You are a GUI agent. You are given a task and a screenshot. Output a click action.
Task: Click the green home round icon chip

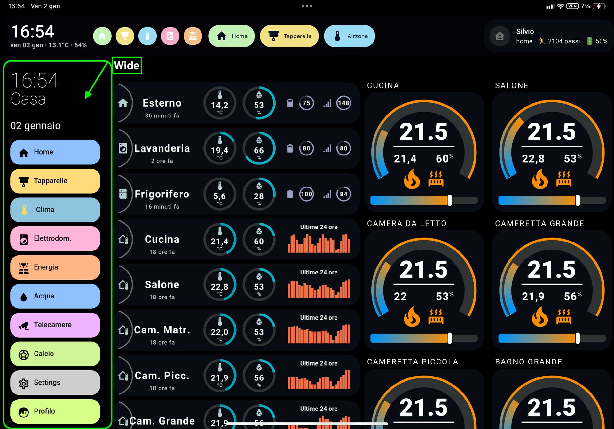pyautogui.click(x=102, y=36)
